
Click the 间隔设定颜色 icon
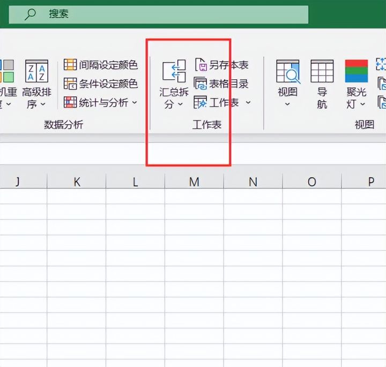pos(70,65)
